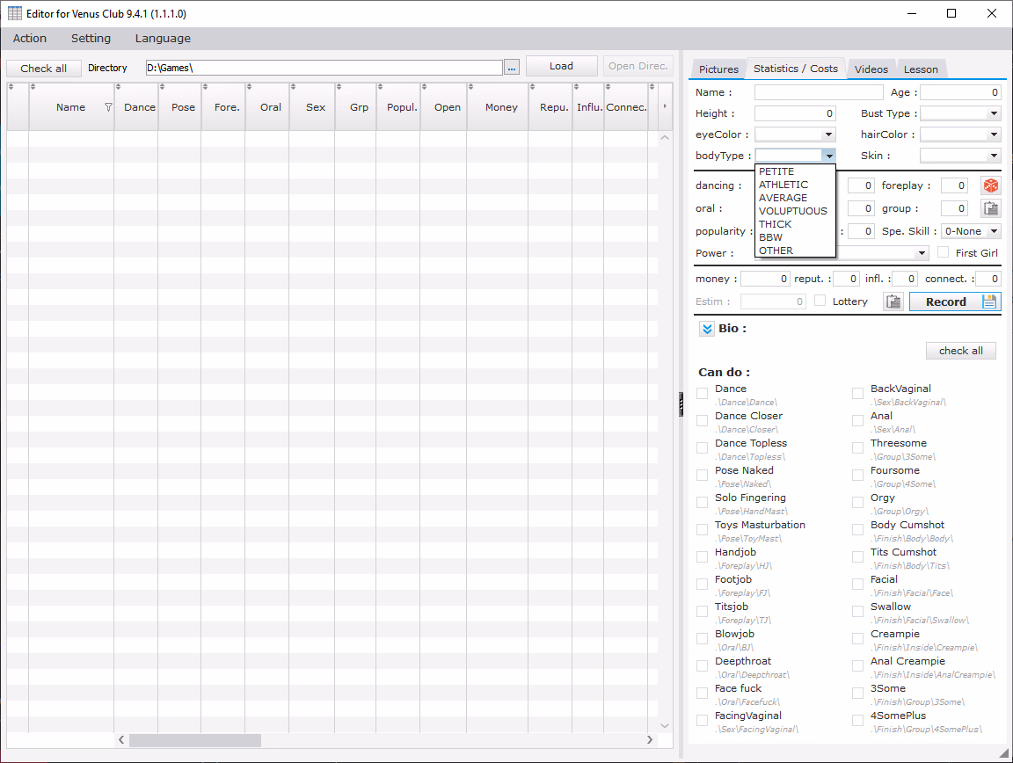This screenshot has width=1013, height=763.
Task: Click the grid's horizontal scrollbar thumb
Action: pos(194,740)
